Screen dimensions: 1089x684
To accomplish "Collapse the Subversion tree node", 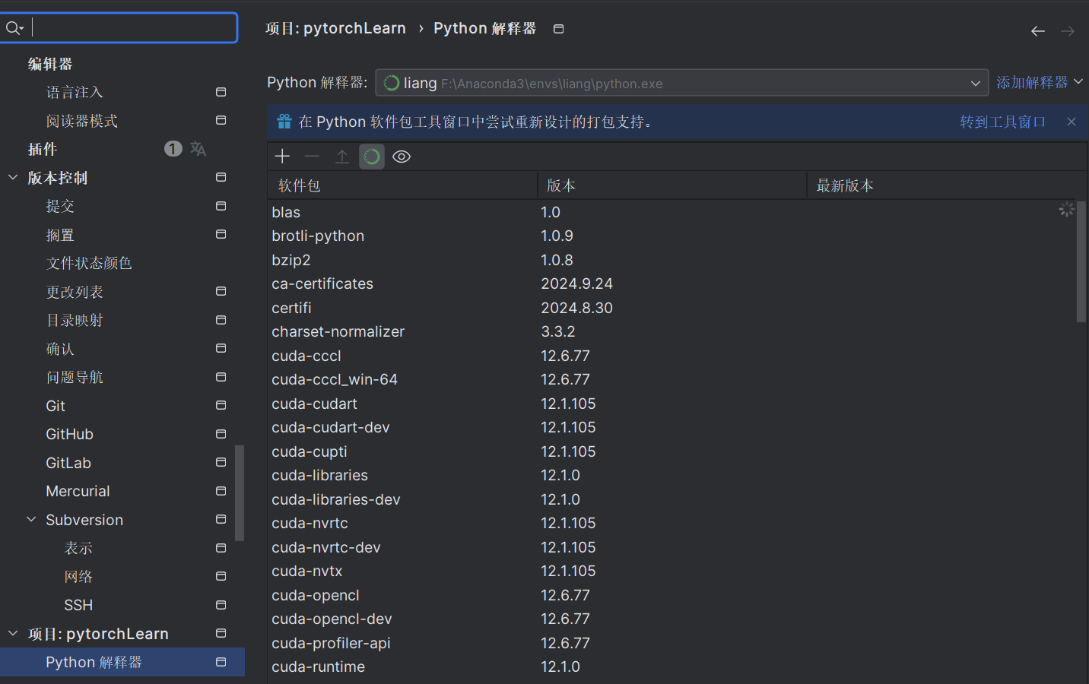I will (31, 519).
